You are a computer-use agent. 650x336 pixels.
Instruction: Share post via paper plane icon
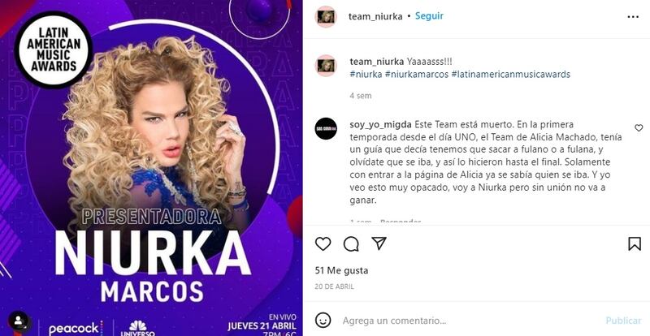[x=379, y=243]
